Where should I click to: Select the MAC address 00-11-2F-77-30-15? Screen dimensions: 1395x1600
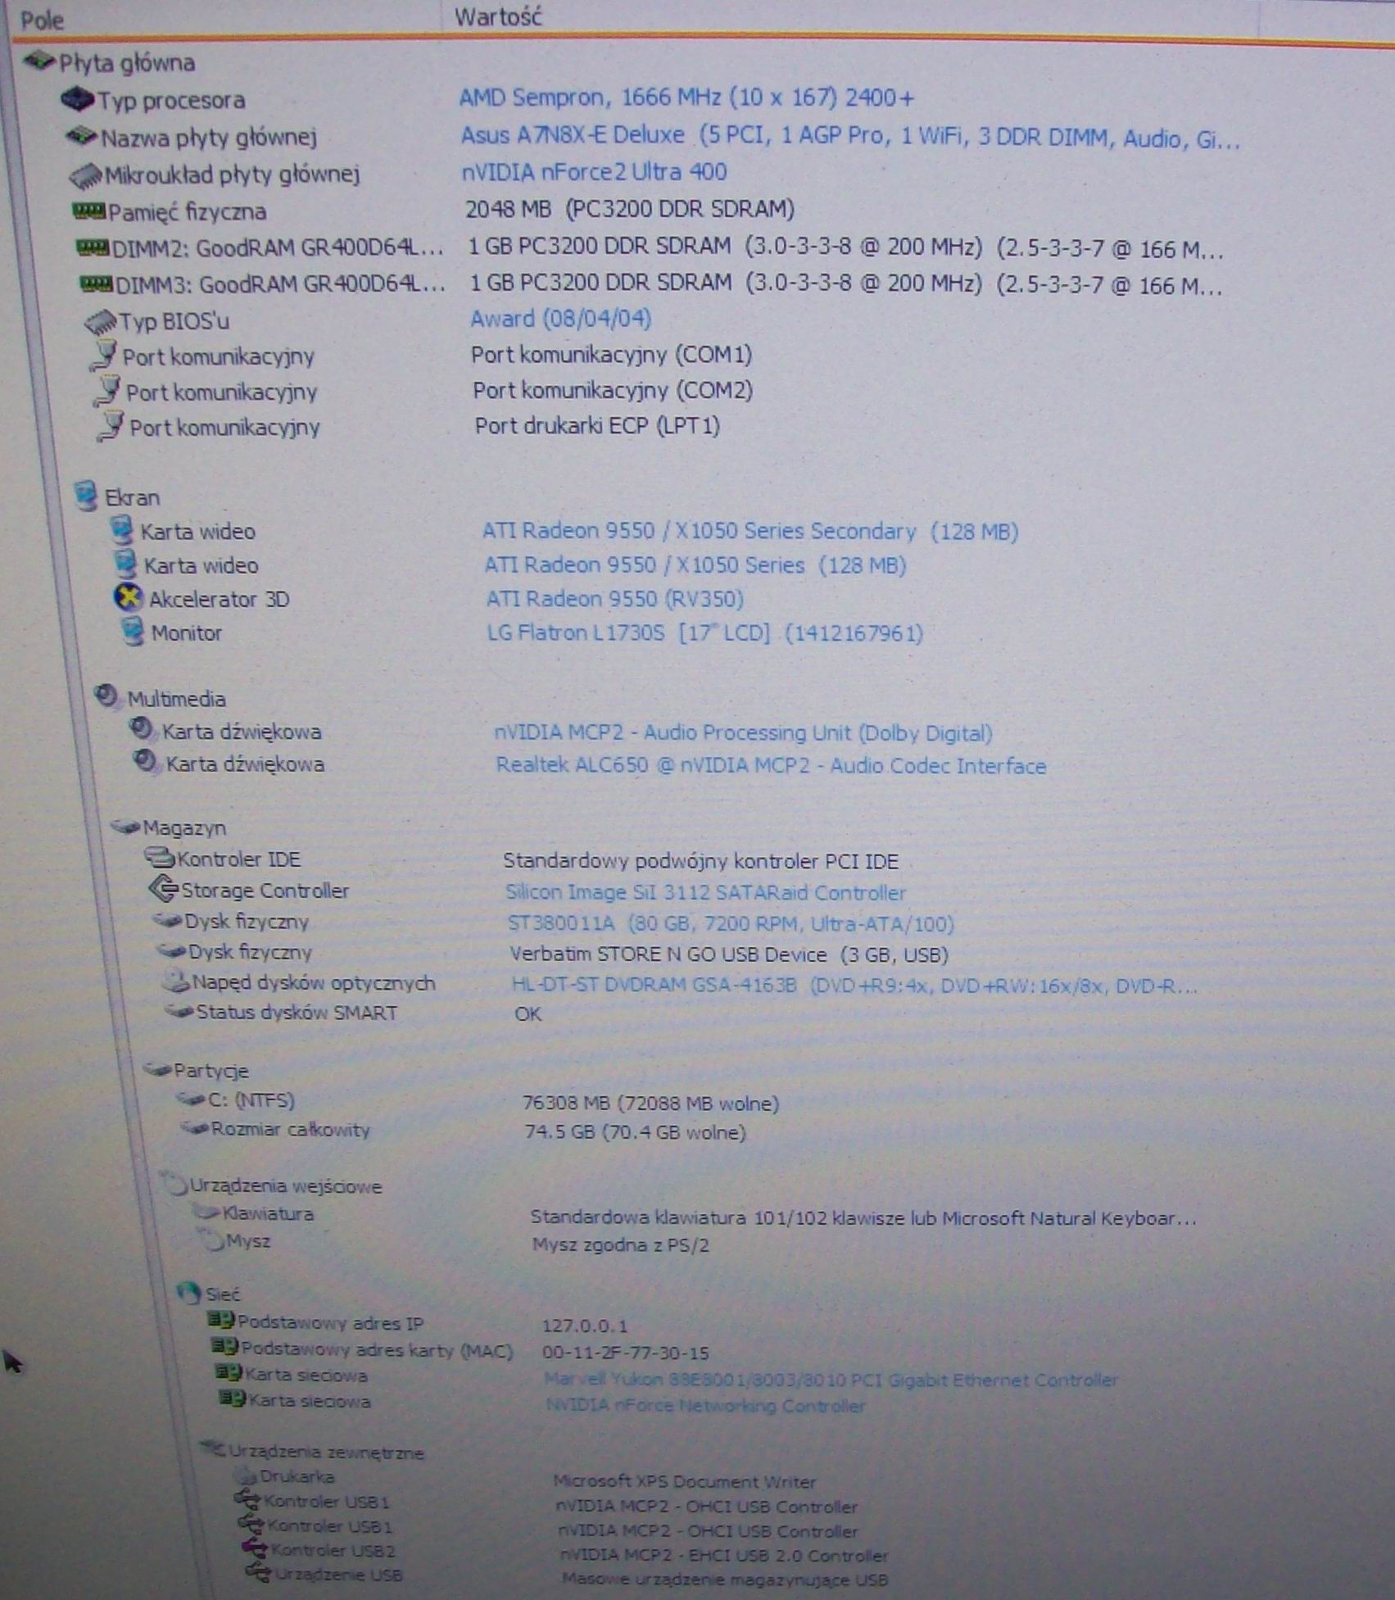click(626, 1353)
